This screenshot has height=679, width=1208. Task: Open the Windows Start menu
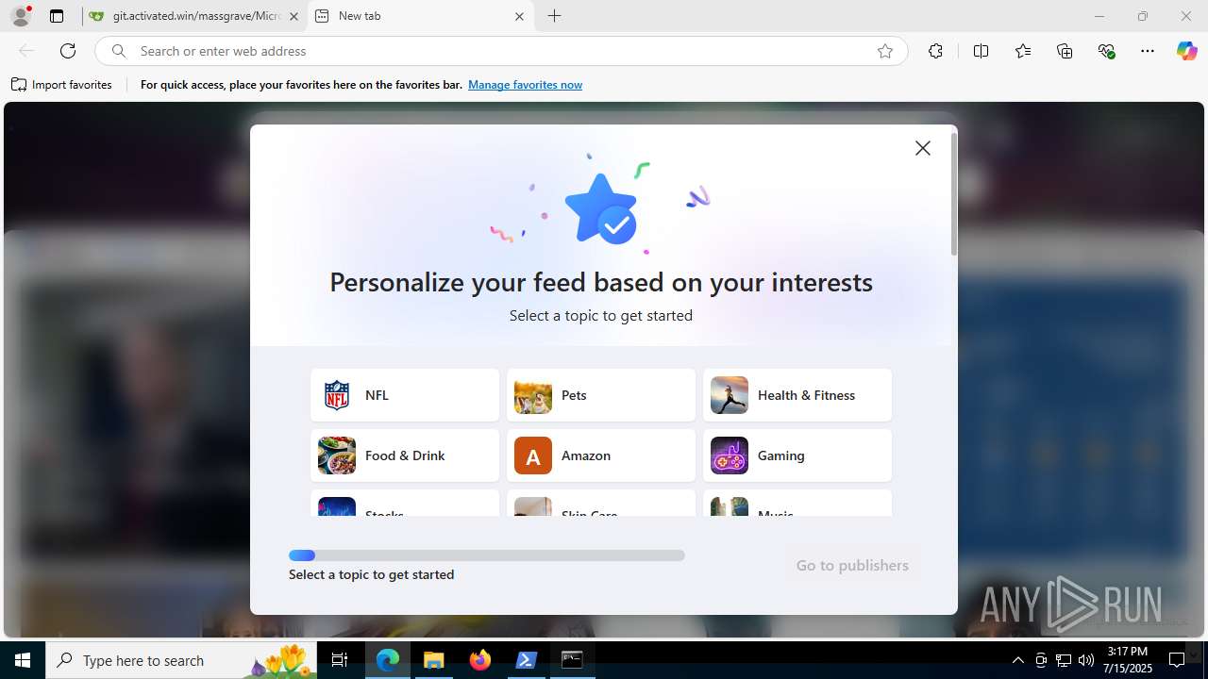pos(23,660)
